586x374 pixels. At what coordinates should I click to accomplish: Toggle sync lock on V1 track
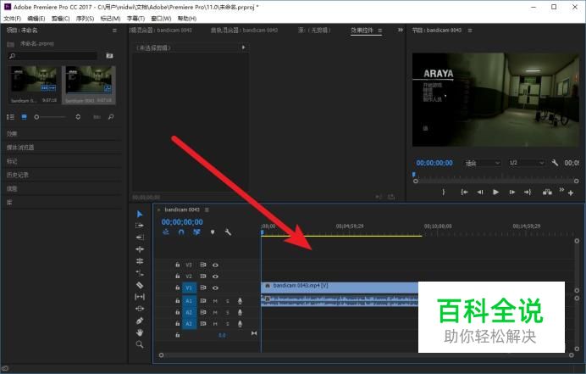tap(203, 287)
